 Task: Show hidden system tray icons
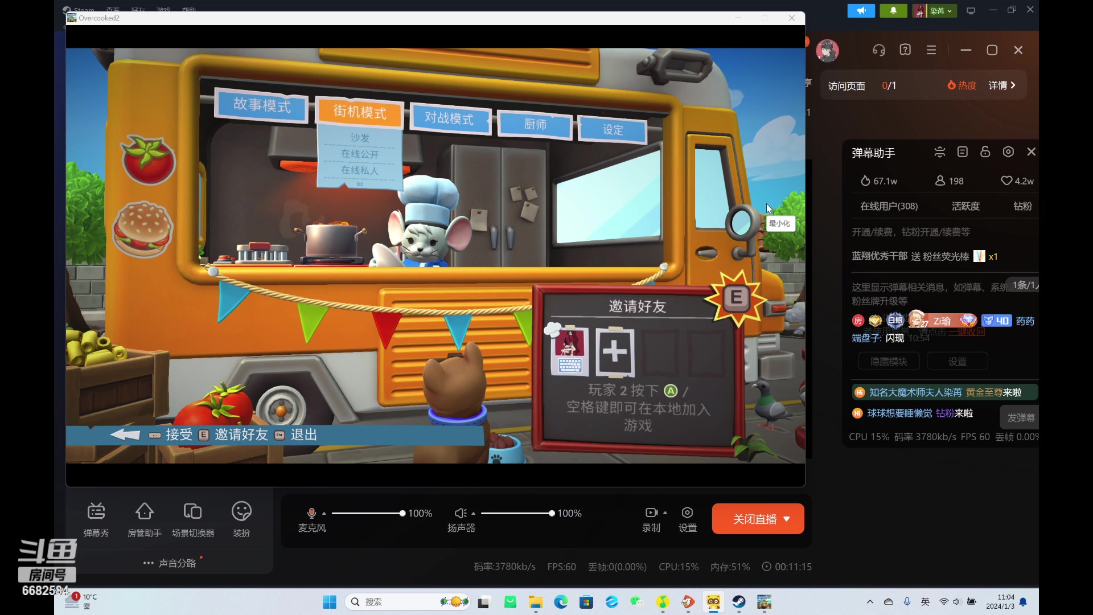tap(870, 602)
